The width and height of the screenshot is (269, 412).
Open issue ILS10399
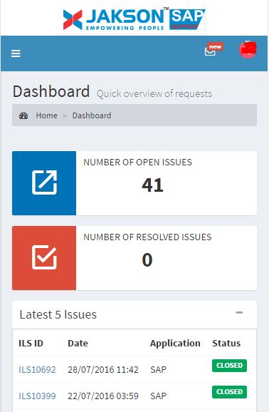click(x=37, y=396)
